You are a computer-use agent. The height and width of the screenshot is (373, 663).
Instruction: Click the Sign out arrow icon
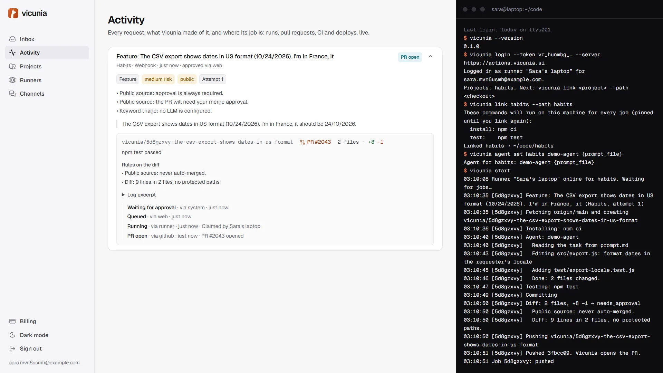[x=12, y=348]
